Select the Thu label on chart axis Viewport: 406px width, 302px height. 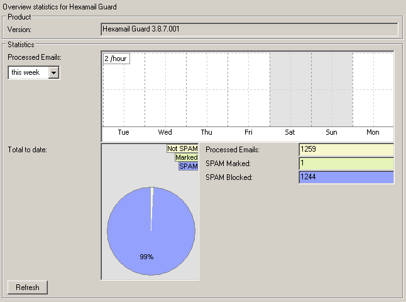tap(206, 133)
